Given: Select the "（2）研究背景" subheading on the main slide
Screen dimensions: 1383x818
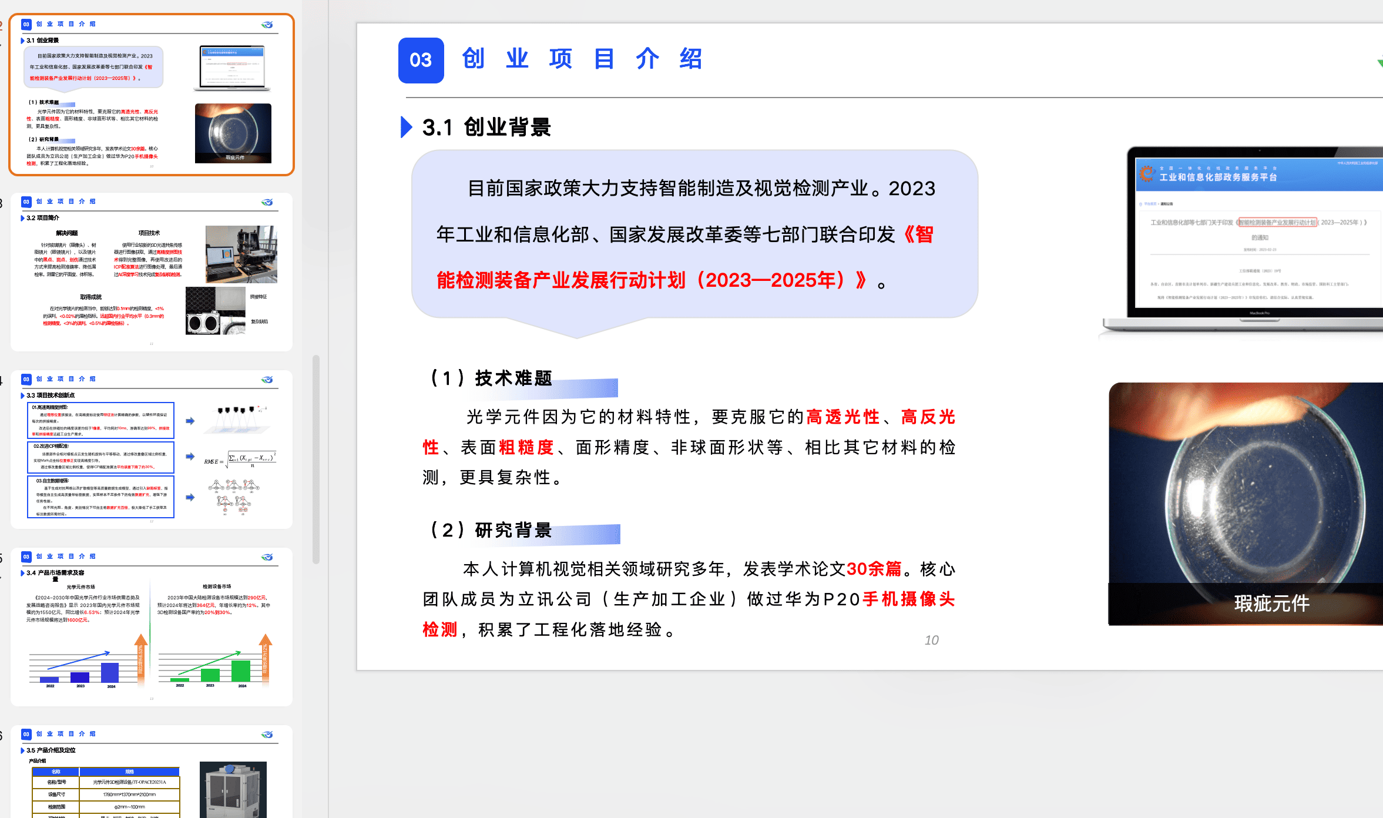Looking at the screenshot, I should click(491, 530).
